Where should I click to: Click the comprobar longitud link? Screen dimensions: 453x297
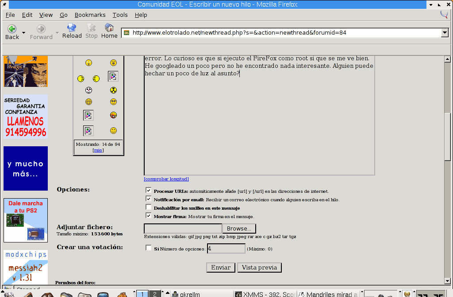[x=166, y=179]
